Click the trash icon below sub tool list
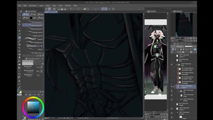The height and width of the screenshot is (120, 213). (x=43, y=56)
